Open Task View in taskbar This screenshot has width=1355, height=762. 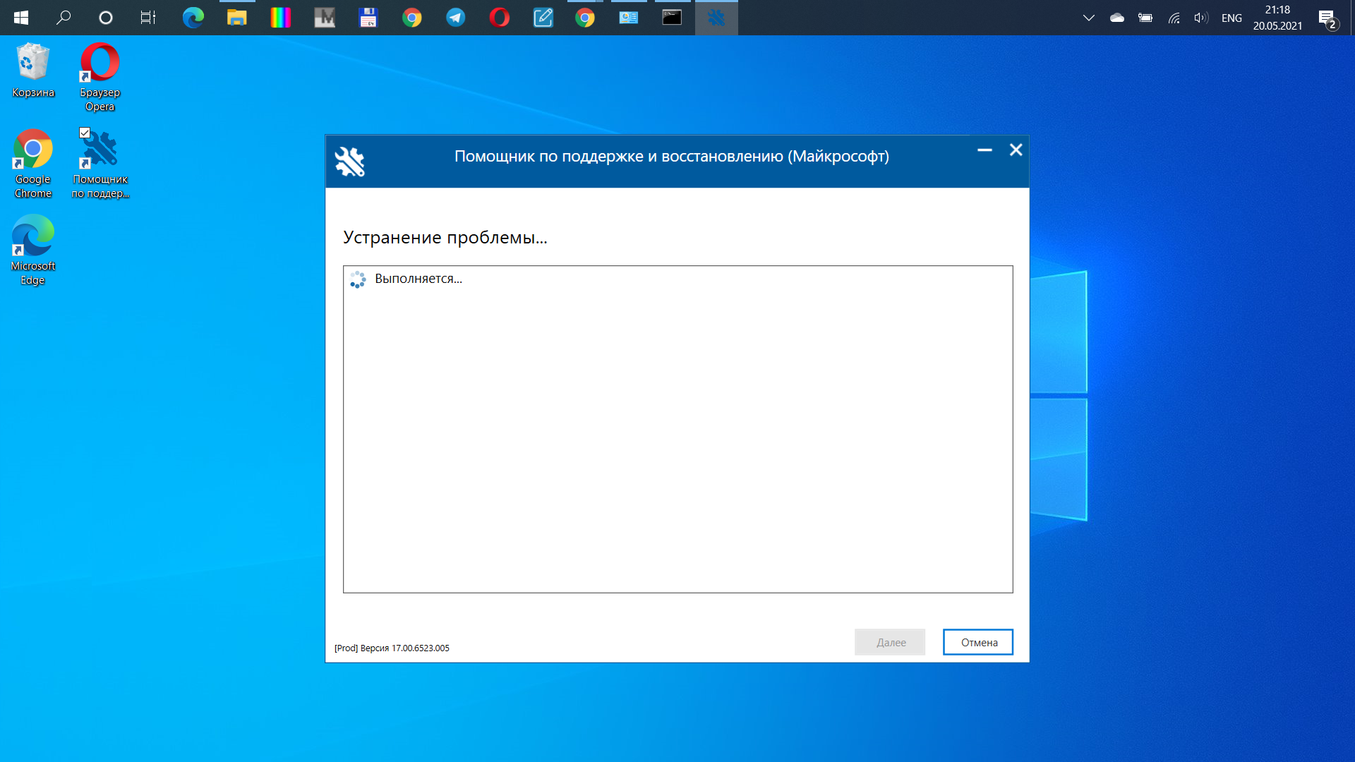(148, 18)
